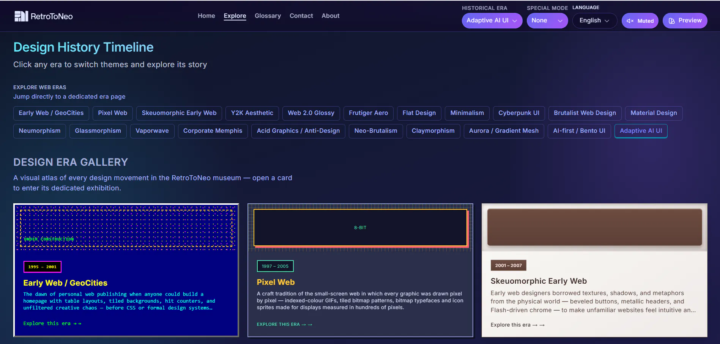Select the Web 2.0 Glossy chip

[x=311, y=113]
